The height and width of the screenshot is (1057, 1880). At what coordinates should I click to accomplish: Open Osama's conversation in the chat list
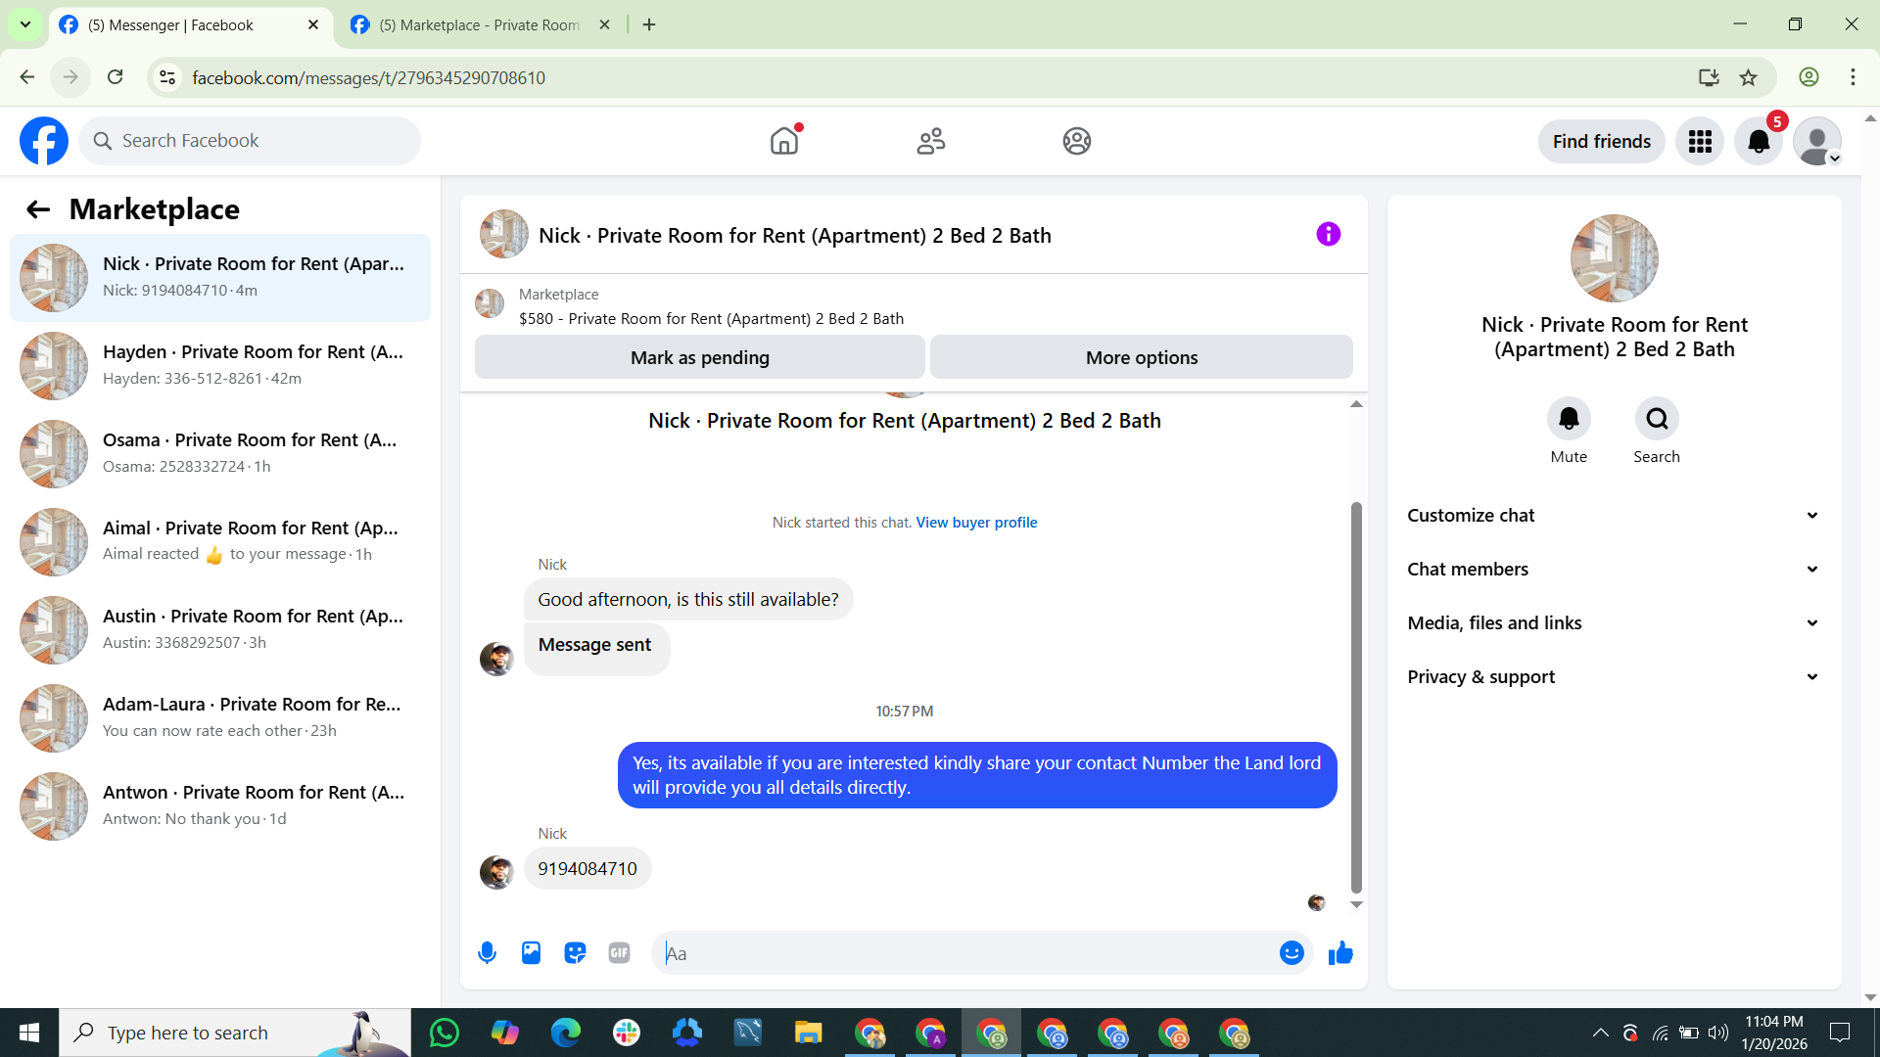tap(220, 454)
